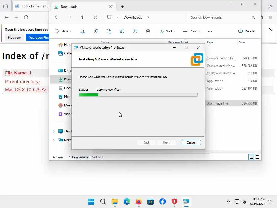Open the three-dots See more menu
Screen dimensions: 277x208
click(x=210, y=31)
